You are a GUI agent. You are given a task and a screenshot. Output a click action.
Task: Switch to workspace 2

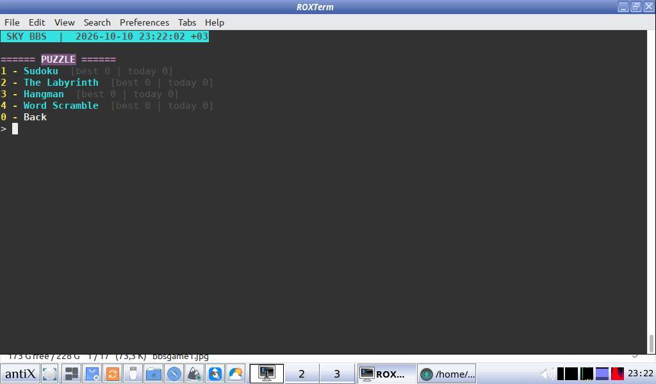click(302, 374)
